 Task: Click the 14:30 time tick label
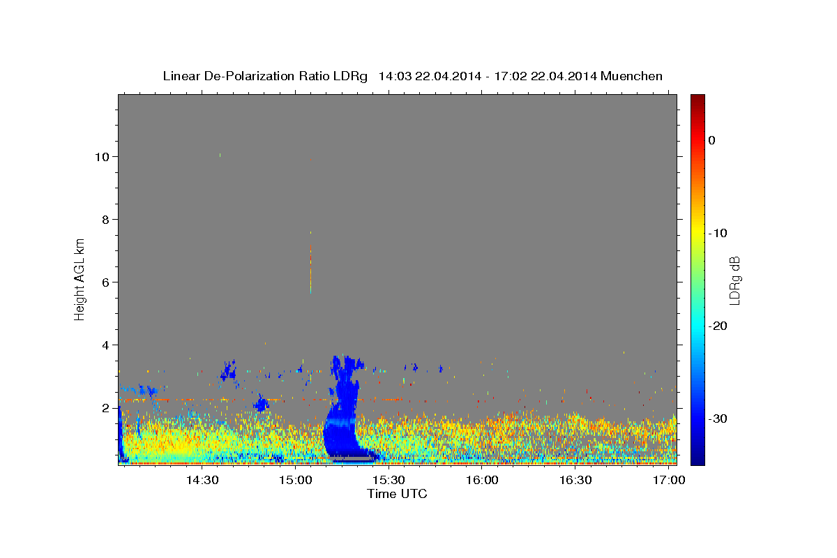click(202, 481)
